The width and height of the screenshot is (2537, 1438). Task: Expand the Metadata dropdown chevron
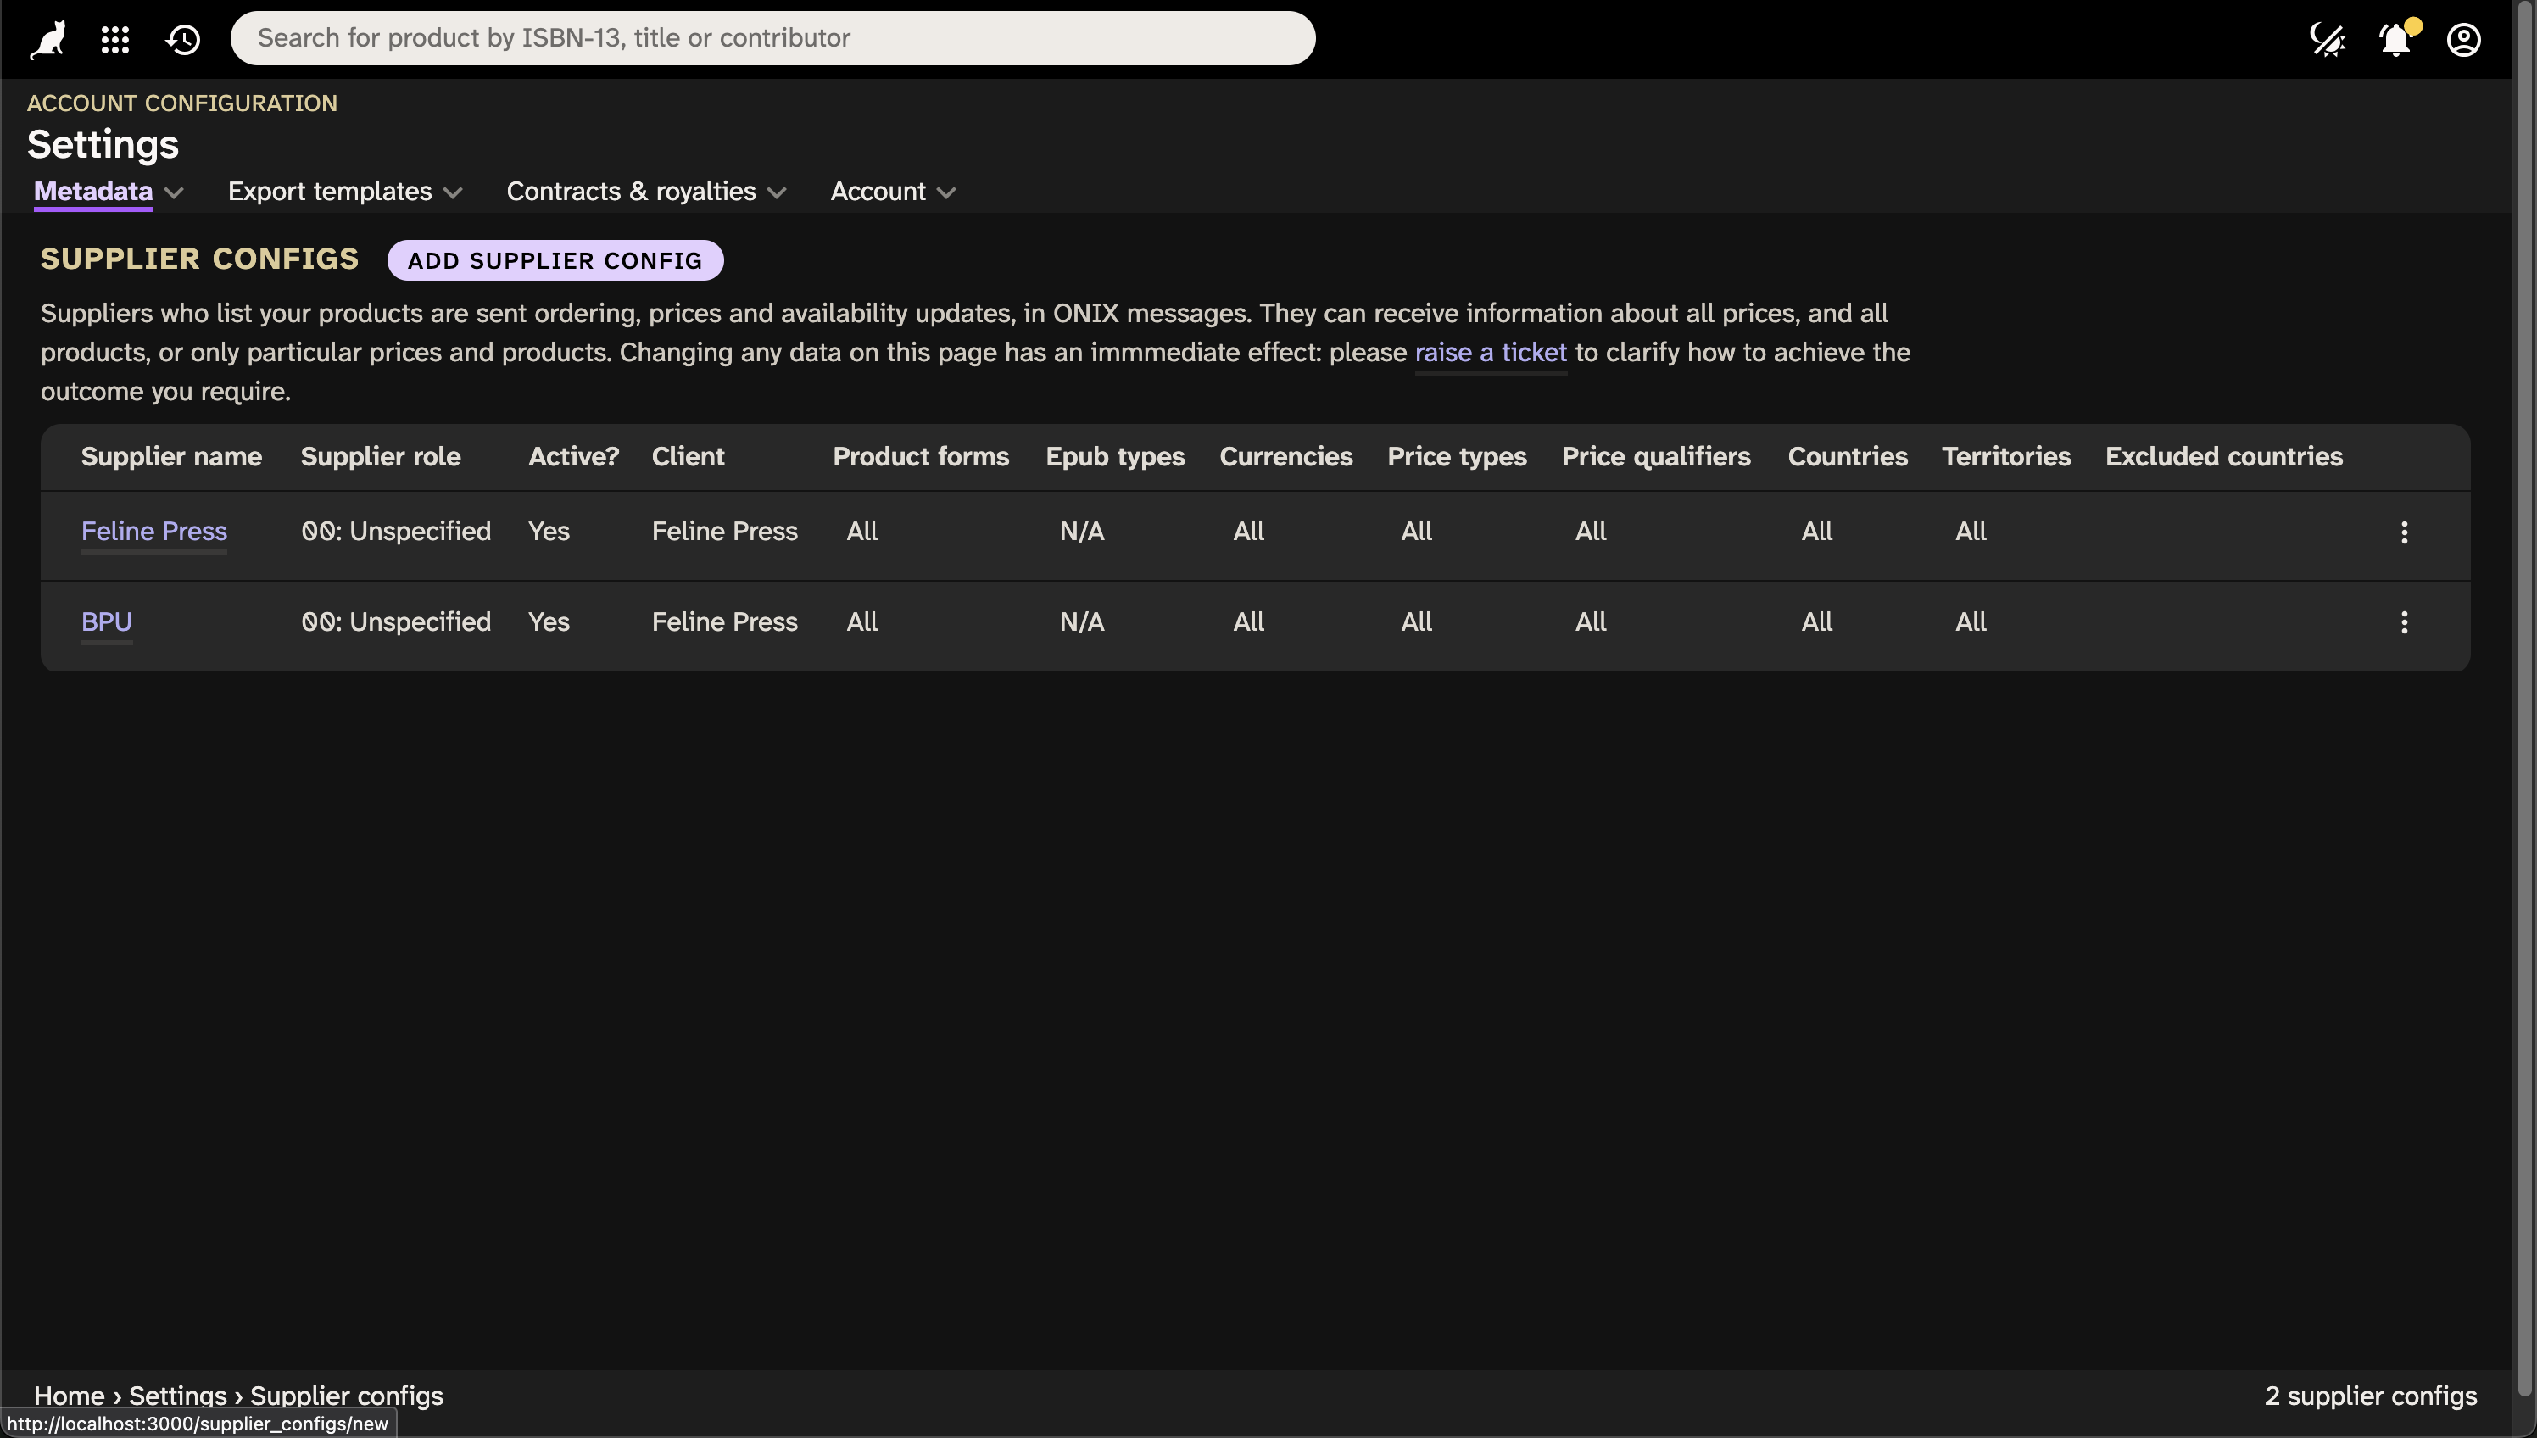[x=174, y=192]
